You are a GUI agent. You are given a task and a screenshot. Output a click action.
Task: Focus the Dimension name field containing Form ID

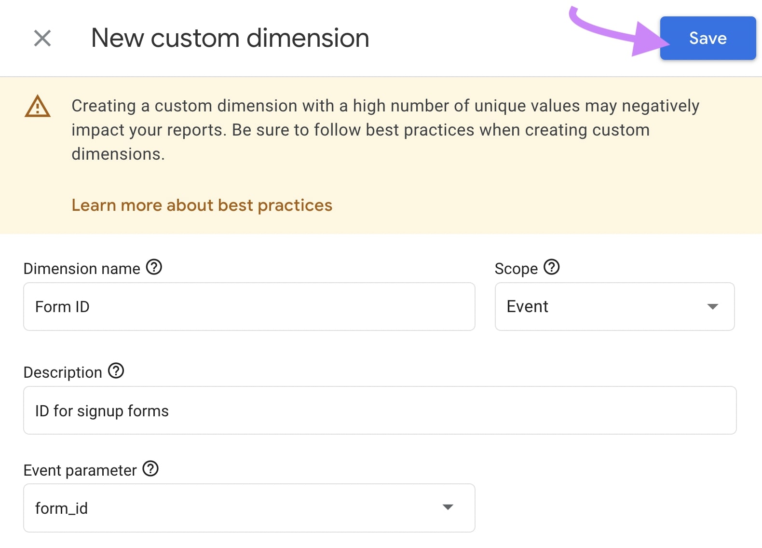coord(249,306)
